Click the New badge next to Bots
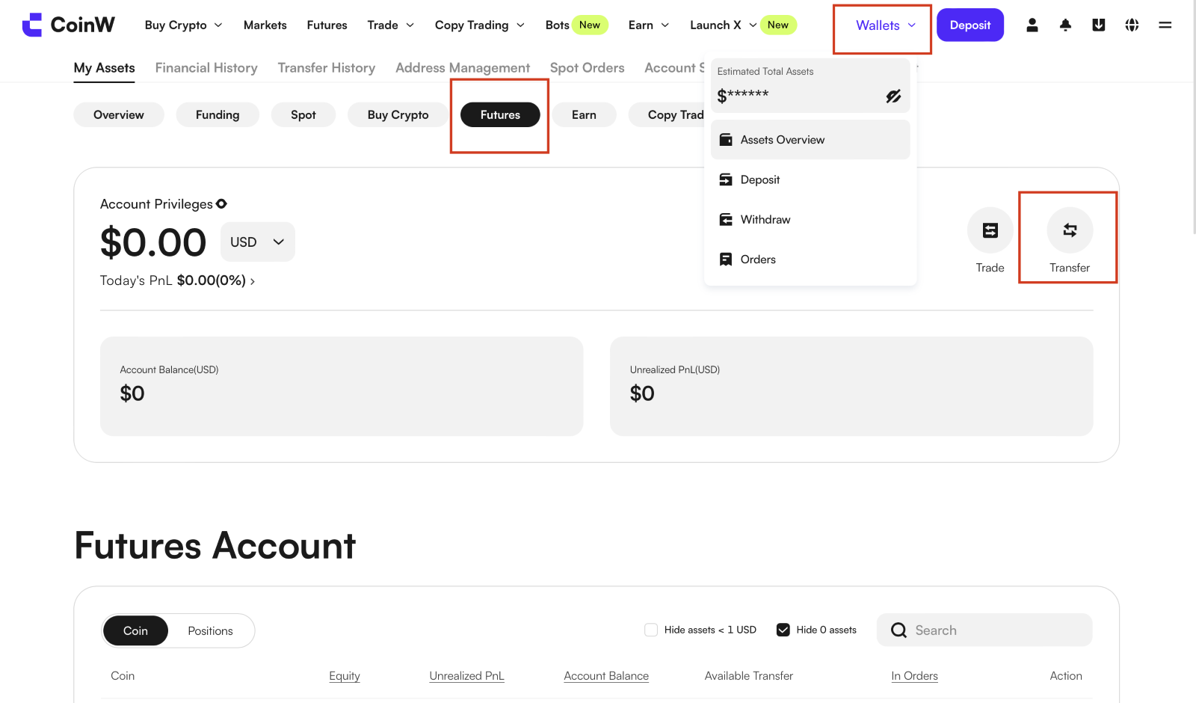 [590, 25]
